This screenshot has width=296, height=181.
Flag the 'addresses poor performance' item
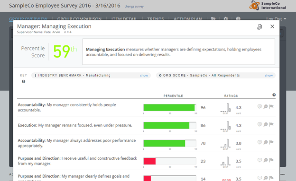click(x=271, y=142)
